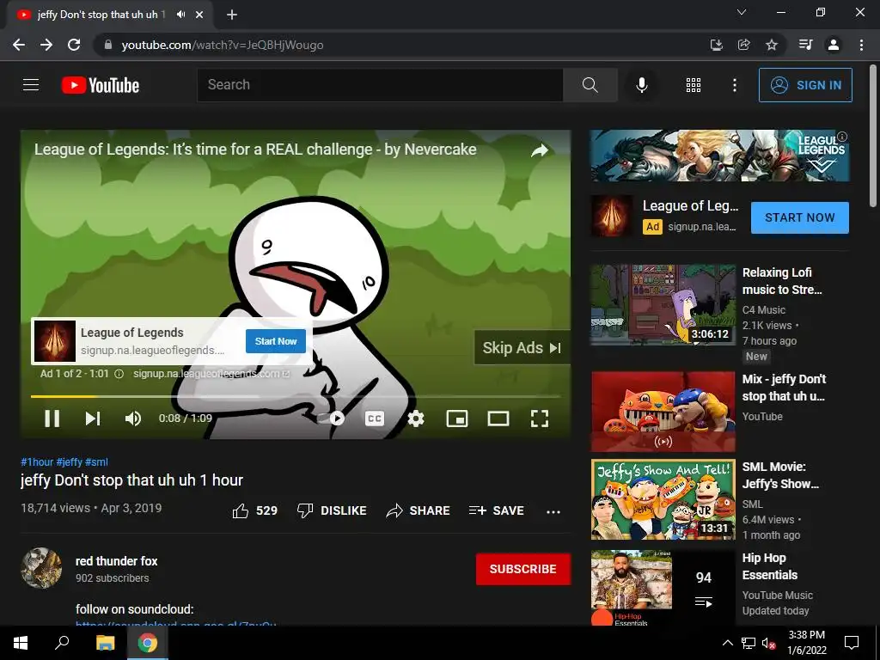Search with voice microphone button
880x660 pixels.
point(641,85)
